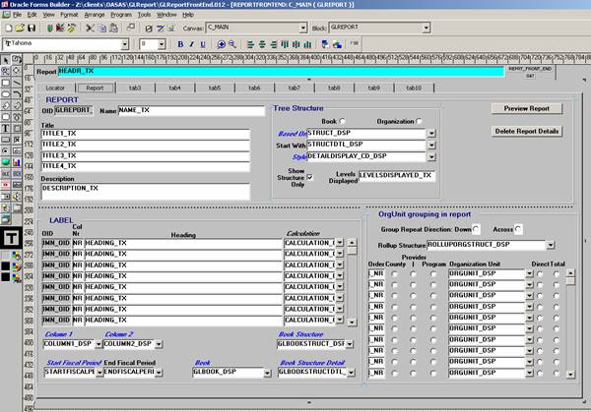Click the Save disk icon
The width and height of the screenshot is (591, 412).
[x=32, y=28]
